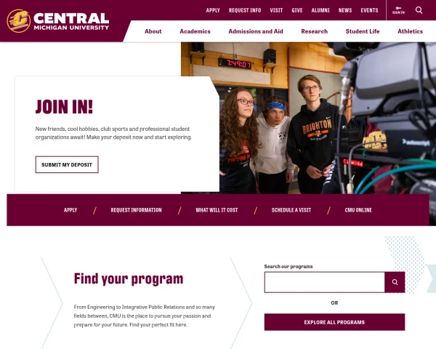Expand Admissions and Aid navigation
The width and height of the screenshot is (436, 349).
coord(256,31)
